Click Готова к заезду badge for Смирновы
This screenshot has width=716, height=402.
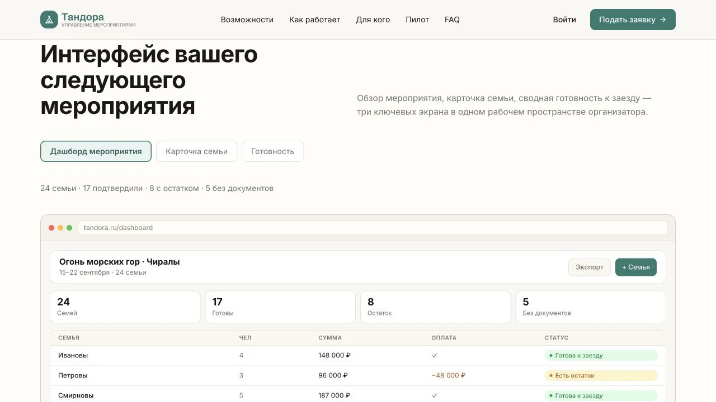pos(601,395)
